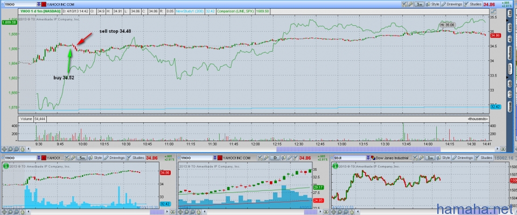Click the crosshair pan icon below main chart

[4, 149]
